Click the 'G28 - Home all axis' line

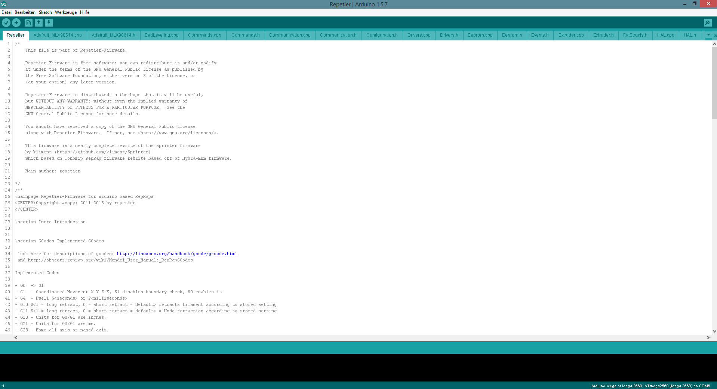(62, 330)
